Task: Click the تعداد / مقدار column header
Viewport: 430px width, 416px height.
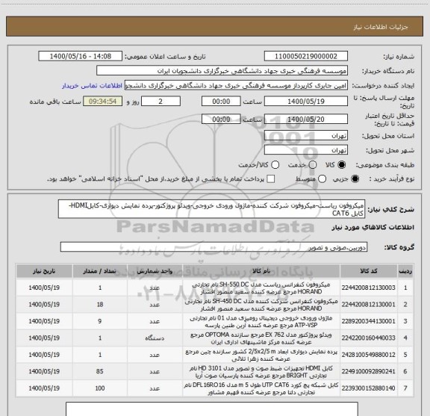Action: (100, 271)
